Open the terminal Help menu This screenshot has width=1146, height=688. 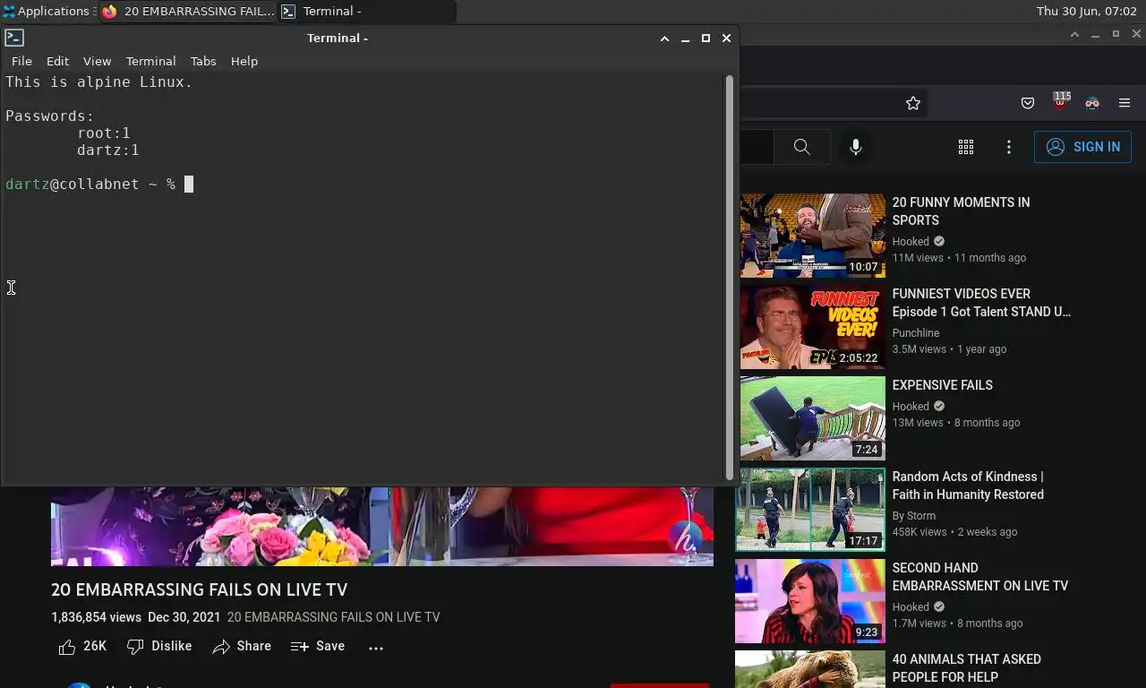244,61
